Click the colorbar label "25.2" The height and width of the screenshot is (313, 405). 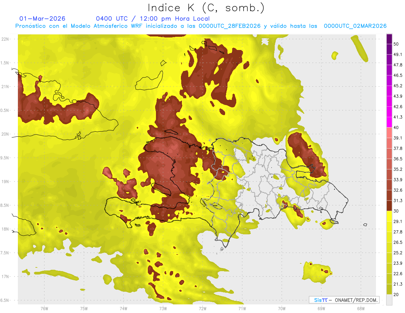pyautogui.click(x=398, y=253)
